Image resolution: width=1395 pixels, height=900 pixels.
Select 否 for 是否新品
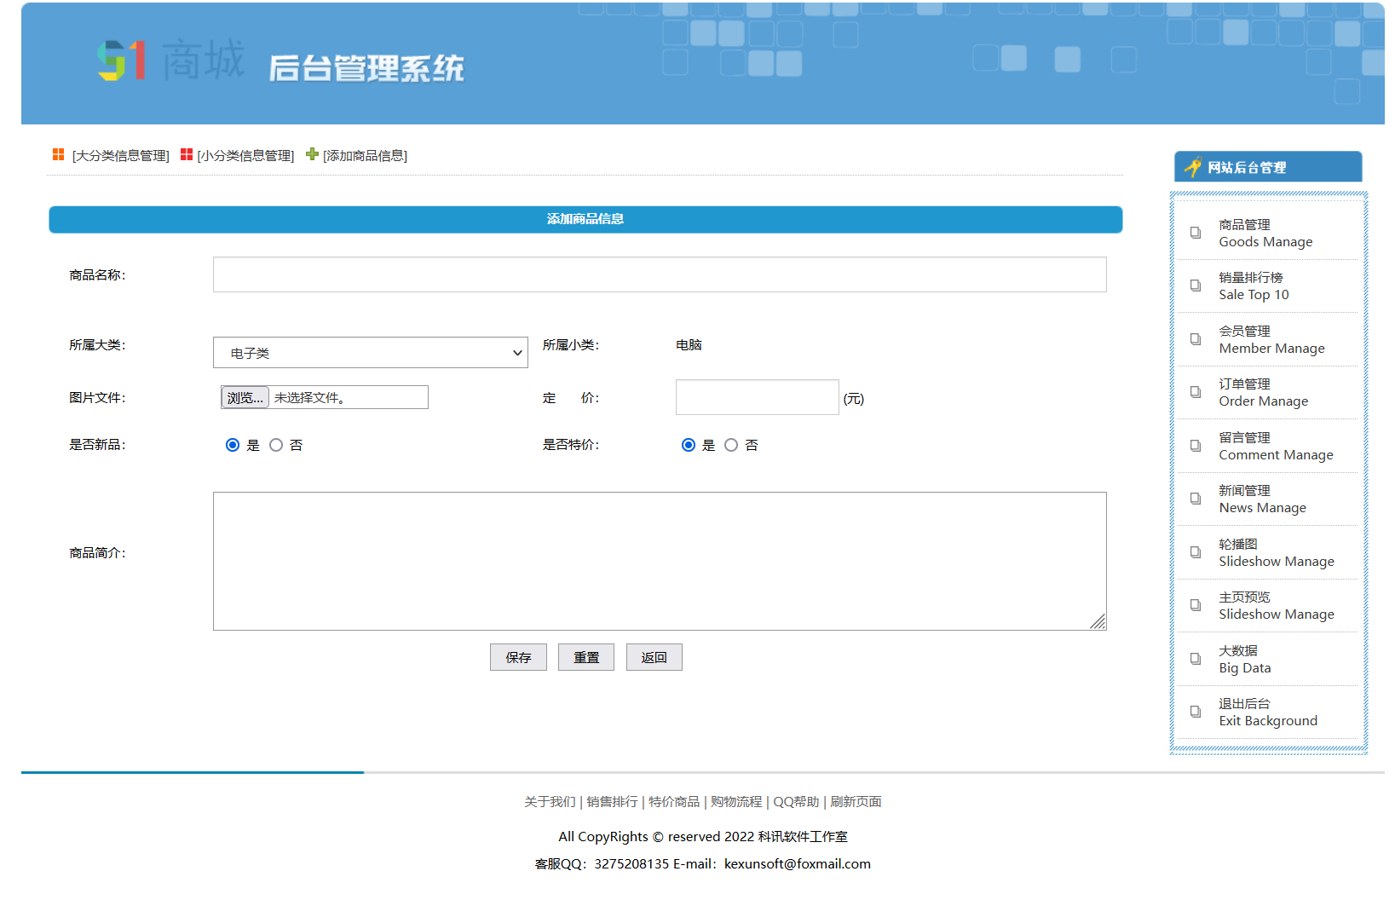276,444
